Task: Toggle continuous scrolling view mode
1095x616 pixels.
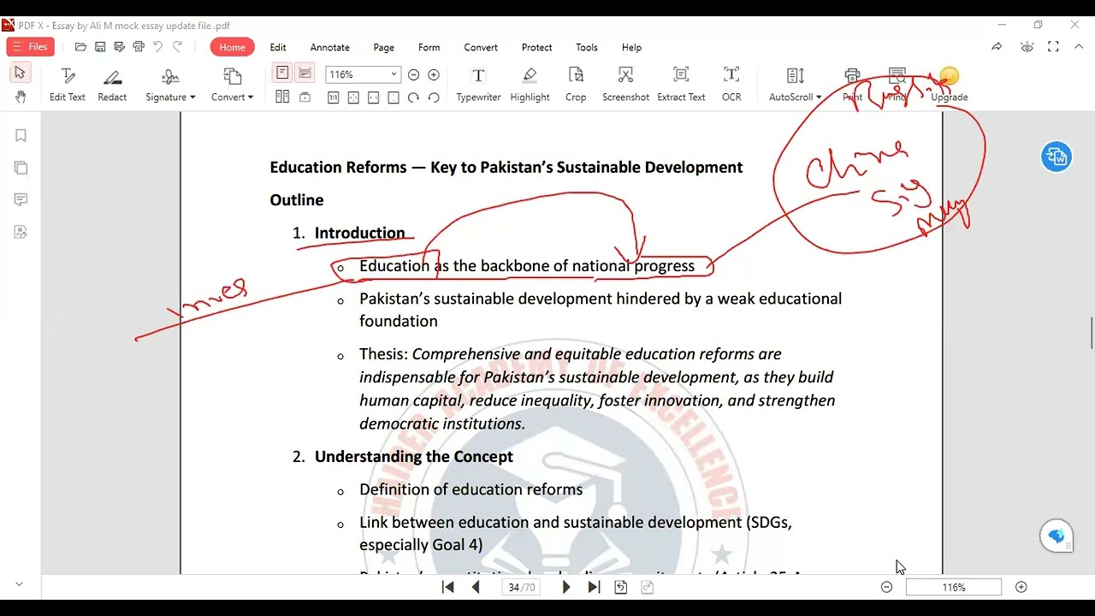Action: pyautogui.click(x=305, y=74)
